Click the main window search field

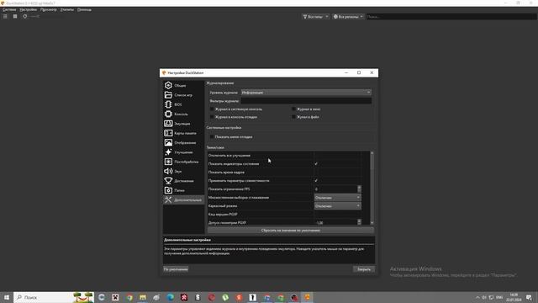point(451,17)
